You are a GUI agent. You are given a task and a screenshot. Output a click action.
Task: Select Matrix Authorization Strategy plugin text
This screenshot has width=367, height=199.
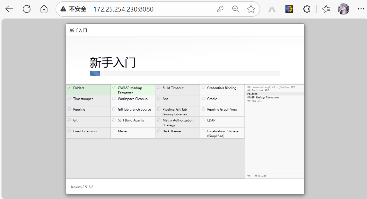click(x=178, y=123)
